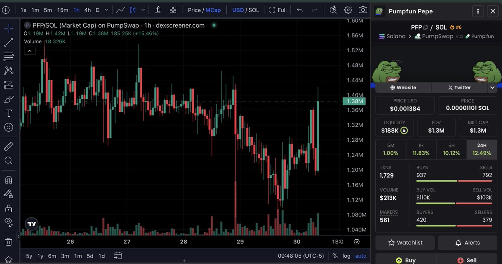The height and width of the screenshot is (264, 502).
Task: Select candlestick chart type icon
Action: click(133, 10)
